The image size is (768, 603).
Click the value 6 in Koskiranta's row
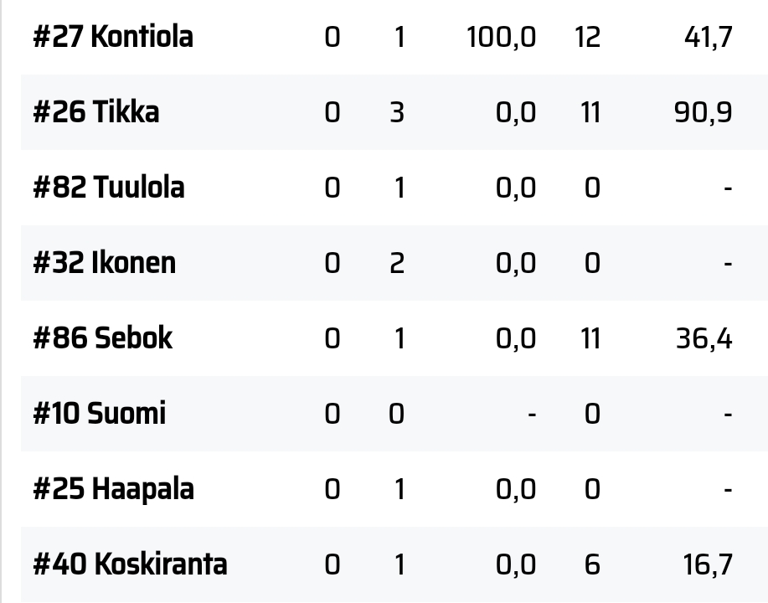(x=592, y=564)
